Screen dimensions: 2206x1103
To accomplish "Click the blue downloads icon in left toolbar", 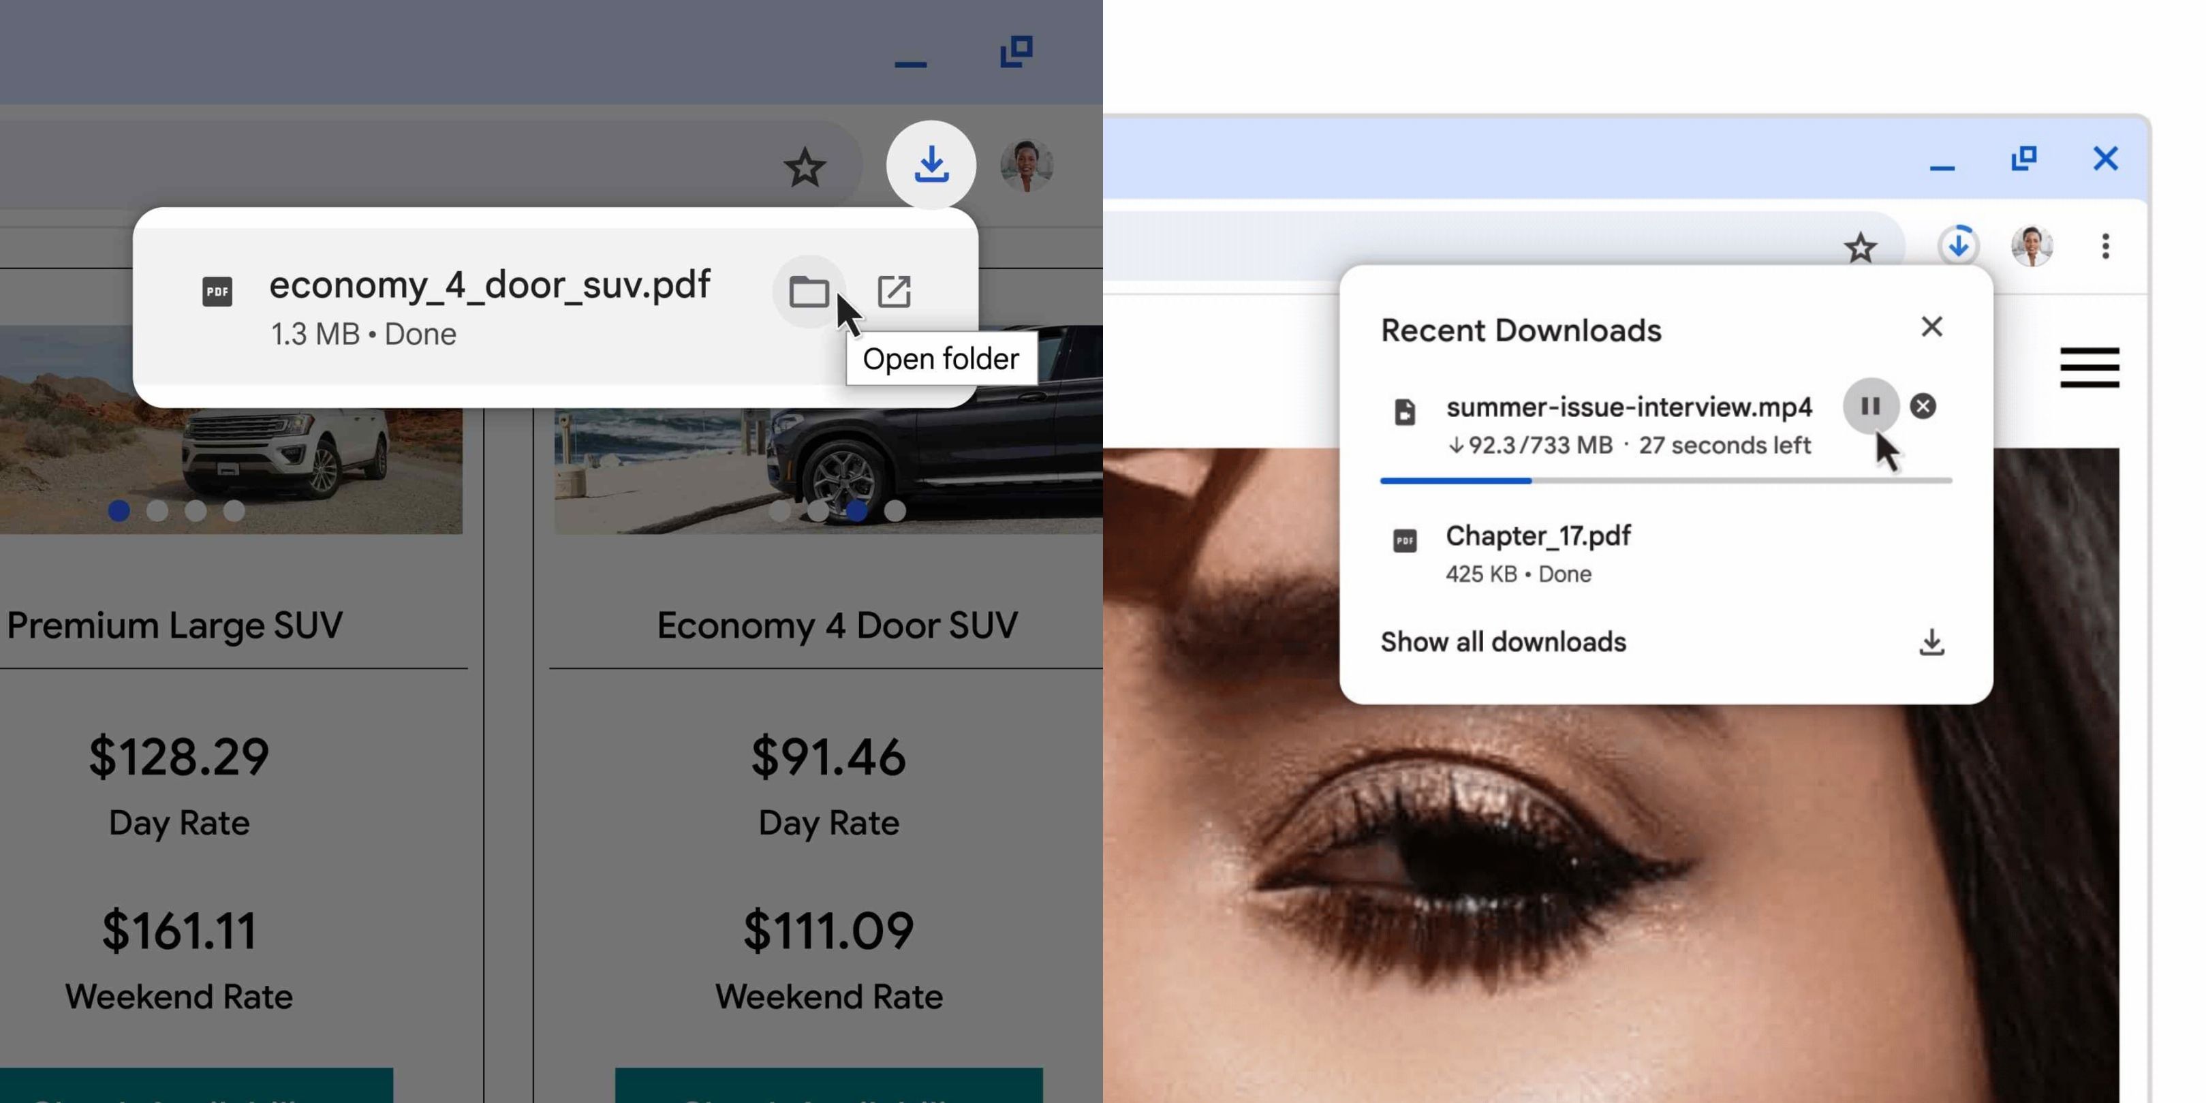I will (931, 164).
